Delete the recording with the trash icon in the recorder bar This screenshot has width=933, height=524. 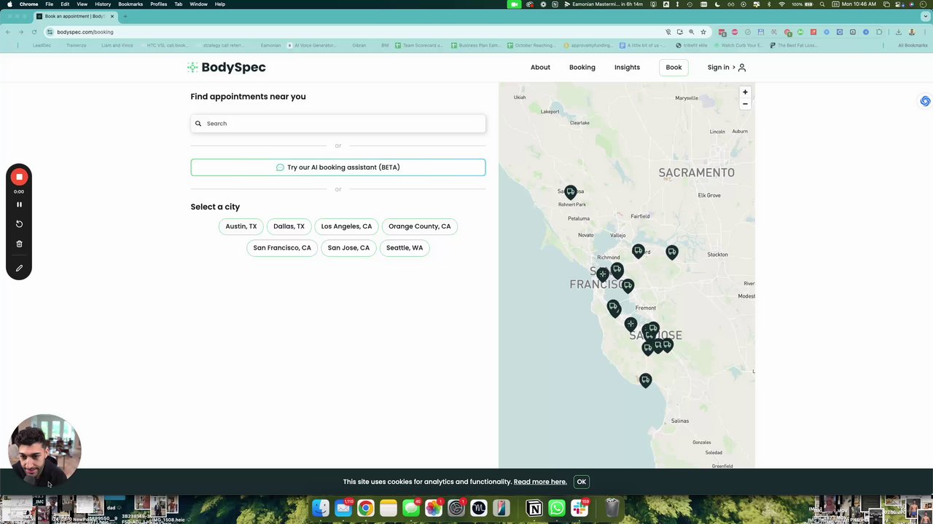[x=19, y=244]
